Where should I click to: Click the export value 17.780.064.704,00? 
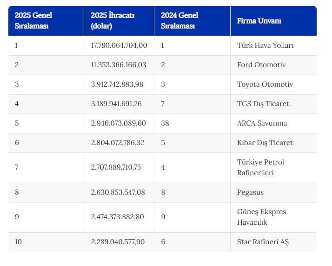(119, 45)
